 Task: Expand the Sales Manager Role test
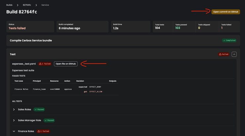tap(14, 120)
